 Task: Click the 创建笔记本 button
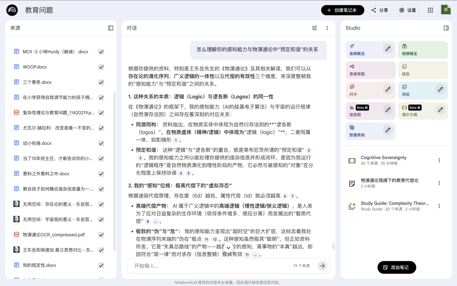pos(342,10)
